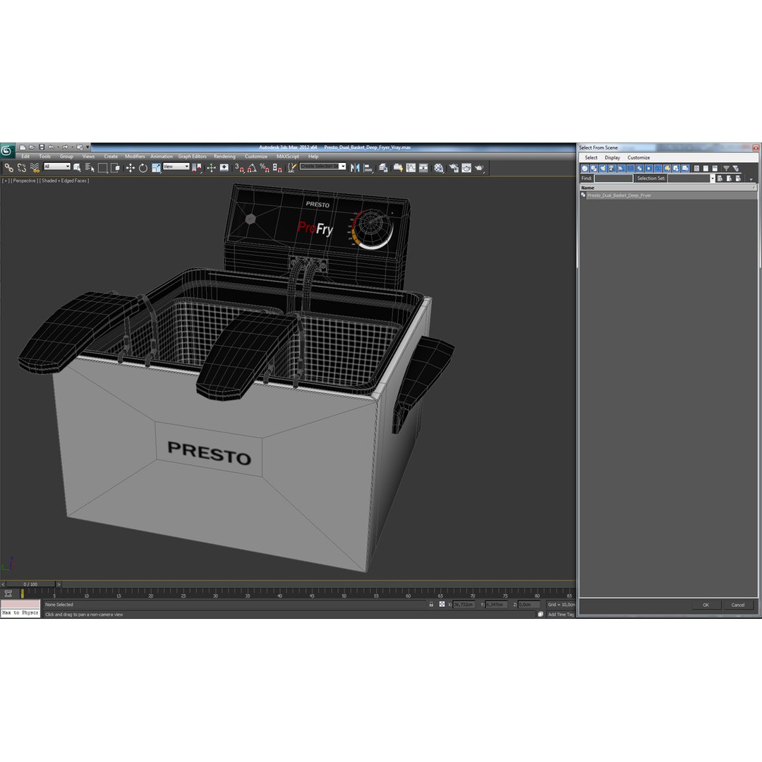Click the Select and Manipulate tool

[x=212, y=168]
